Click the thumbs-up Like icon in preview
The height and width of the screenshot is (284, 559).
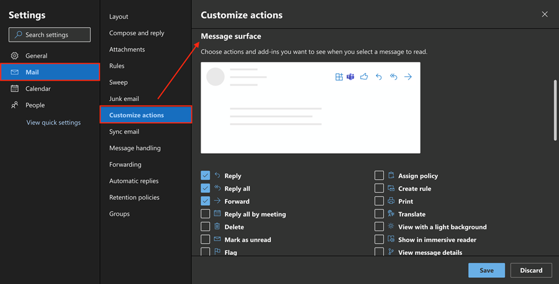(x=364, y=76)
